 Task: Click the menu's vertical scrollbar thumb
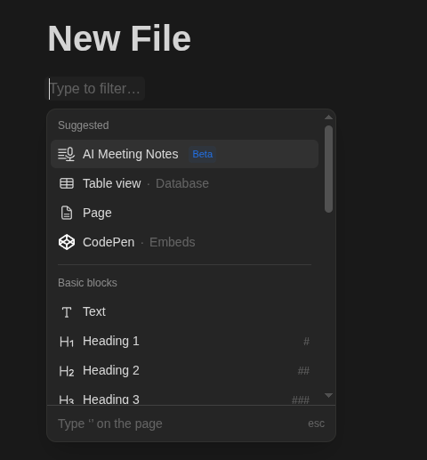tap(328, 169)
